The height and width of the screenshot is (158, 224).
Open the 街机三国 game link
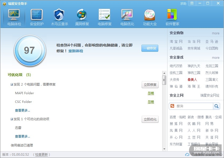176,73
